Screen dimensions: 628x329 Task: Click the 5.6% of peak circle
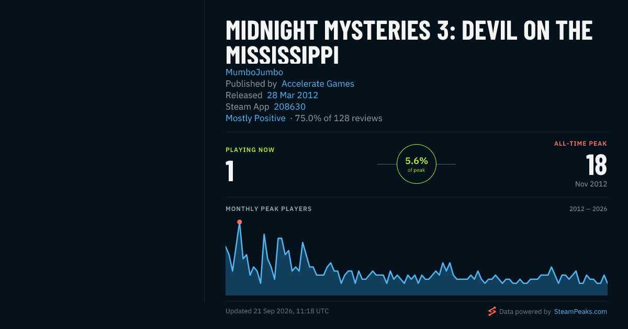coord(417,164)
